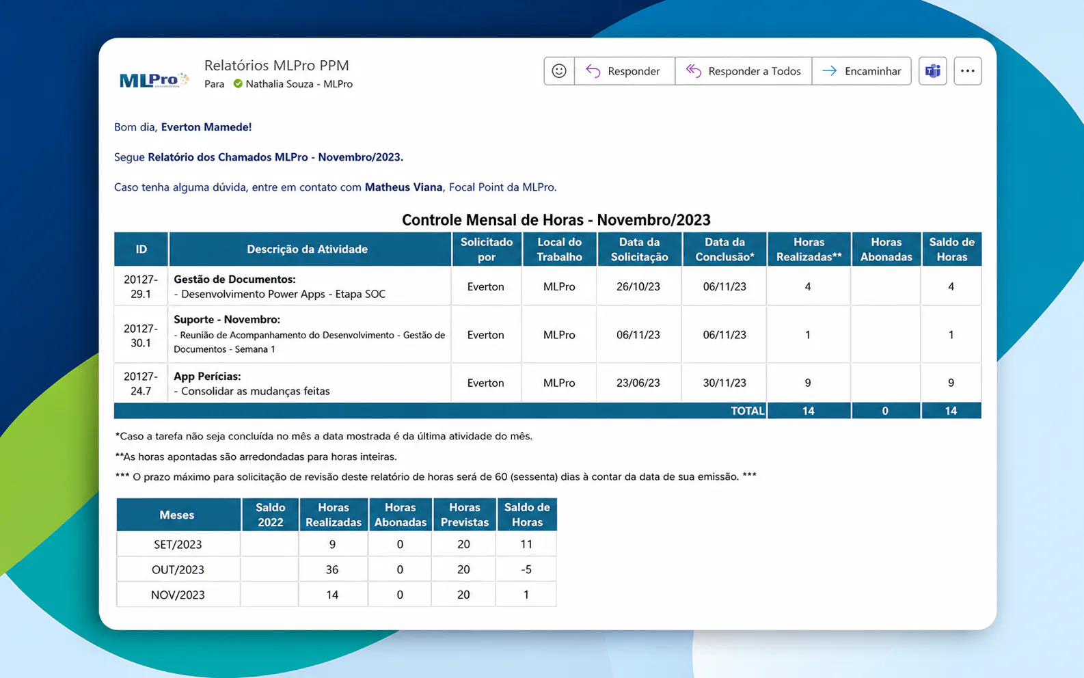The height and width of the screenshot is (678, 1084).
Task: Open the Teams share icon
Action: 932,71
